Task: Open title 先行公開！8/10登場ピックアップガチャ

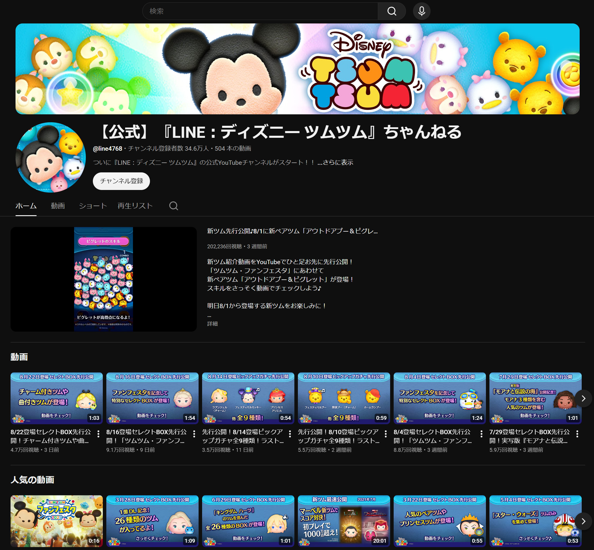Action: 339,436
